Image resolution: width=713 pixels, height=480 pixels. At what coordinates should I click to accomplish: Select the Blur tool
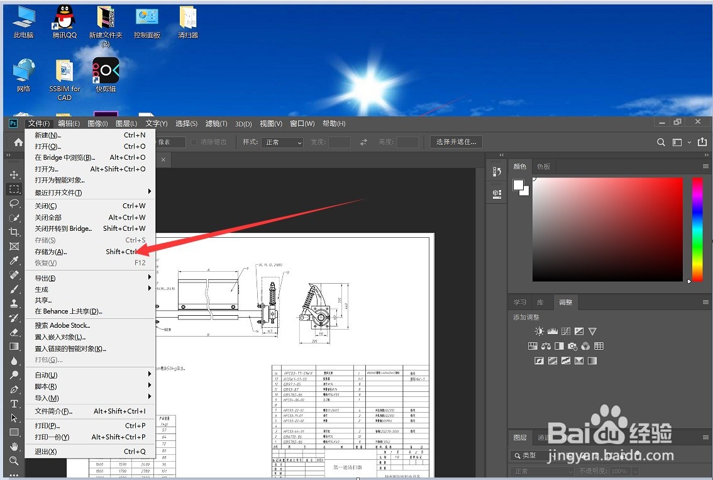tap(14, 361)
